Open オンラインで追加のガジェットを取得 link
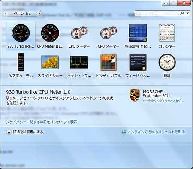193x169 pixels. coord(156,132)
